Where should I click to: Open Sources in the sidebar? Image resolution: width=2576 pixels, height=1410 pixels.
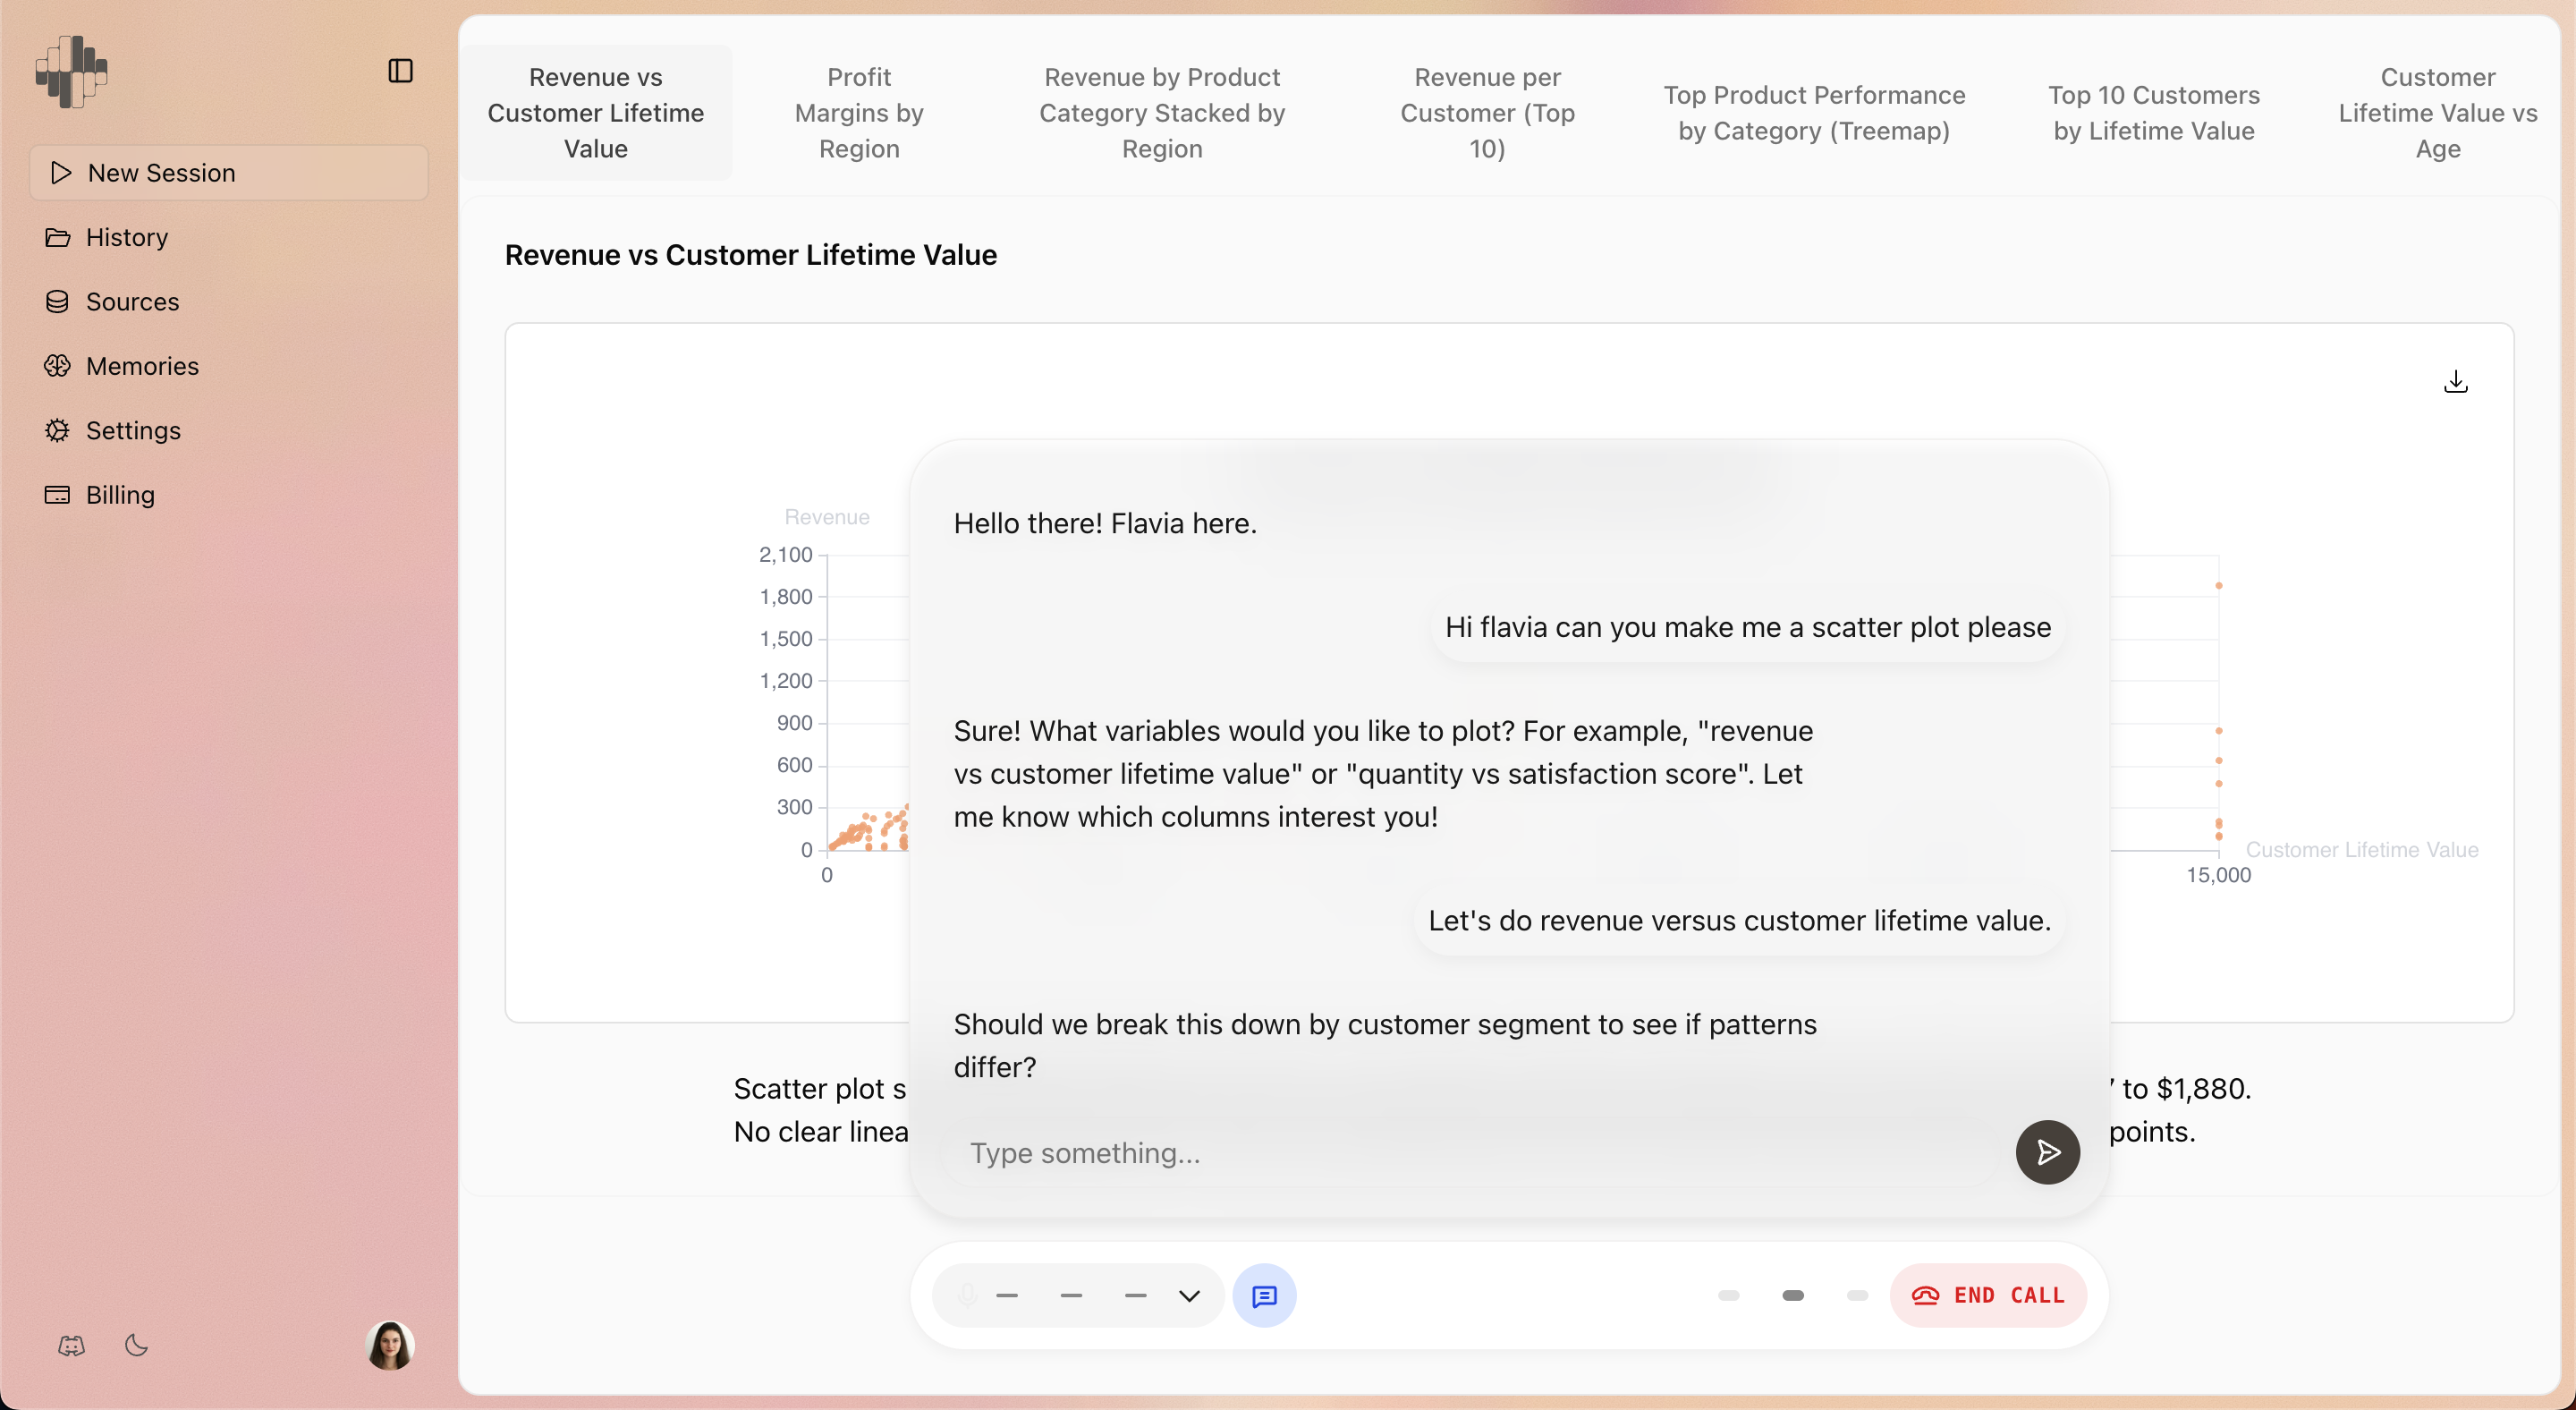click(x=132, y=302)
